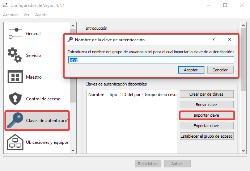
Task: Click the Importar clave button
Action: coord(207,115)
